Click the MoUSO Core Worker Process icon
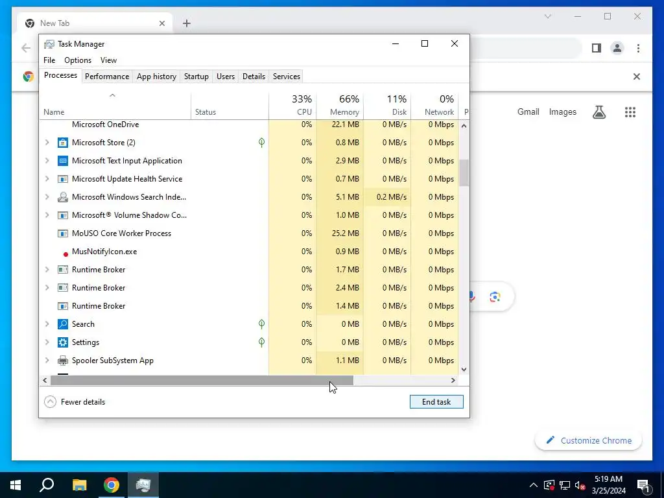This screenshot has height=498, width=664. (63, 233)
